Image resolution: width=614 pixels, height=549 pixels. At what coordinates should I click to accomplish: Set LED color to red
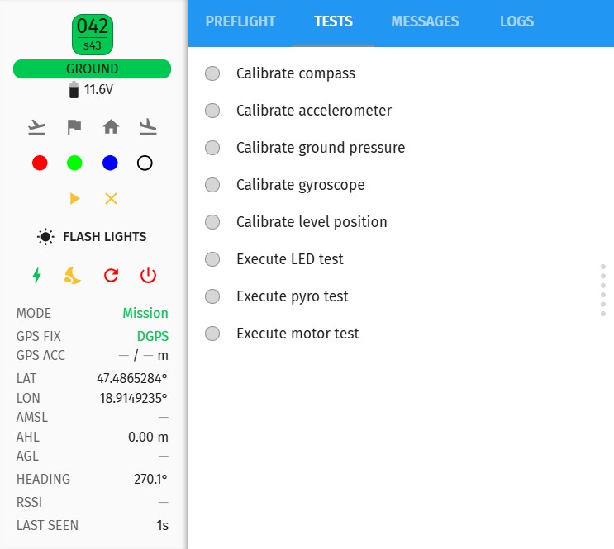click(x=40, y=163)
